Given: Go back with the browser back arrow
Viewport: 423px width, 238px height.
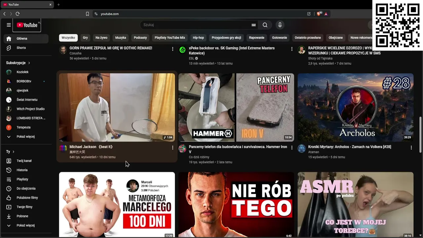Looking at the screenshot, I should (4, 14).
